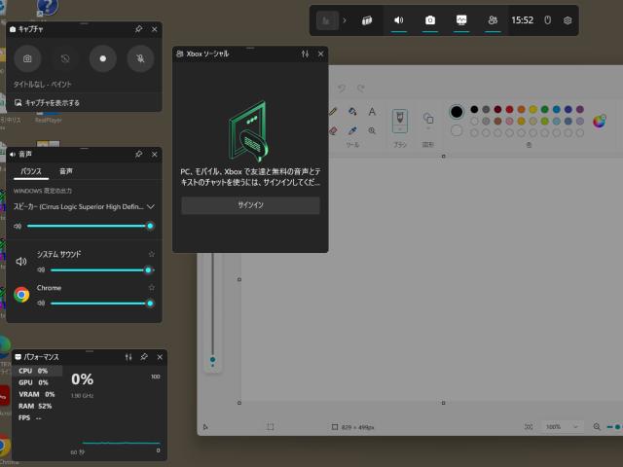Adjust the master speaker volume slider
623x467 pixels.
point(89,226)
